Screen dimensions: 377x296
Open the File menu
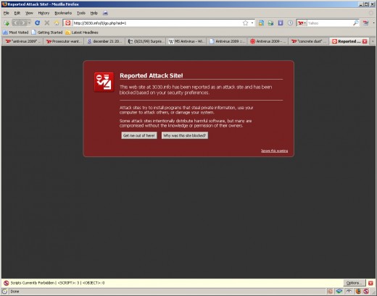(x=7, y=13)
